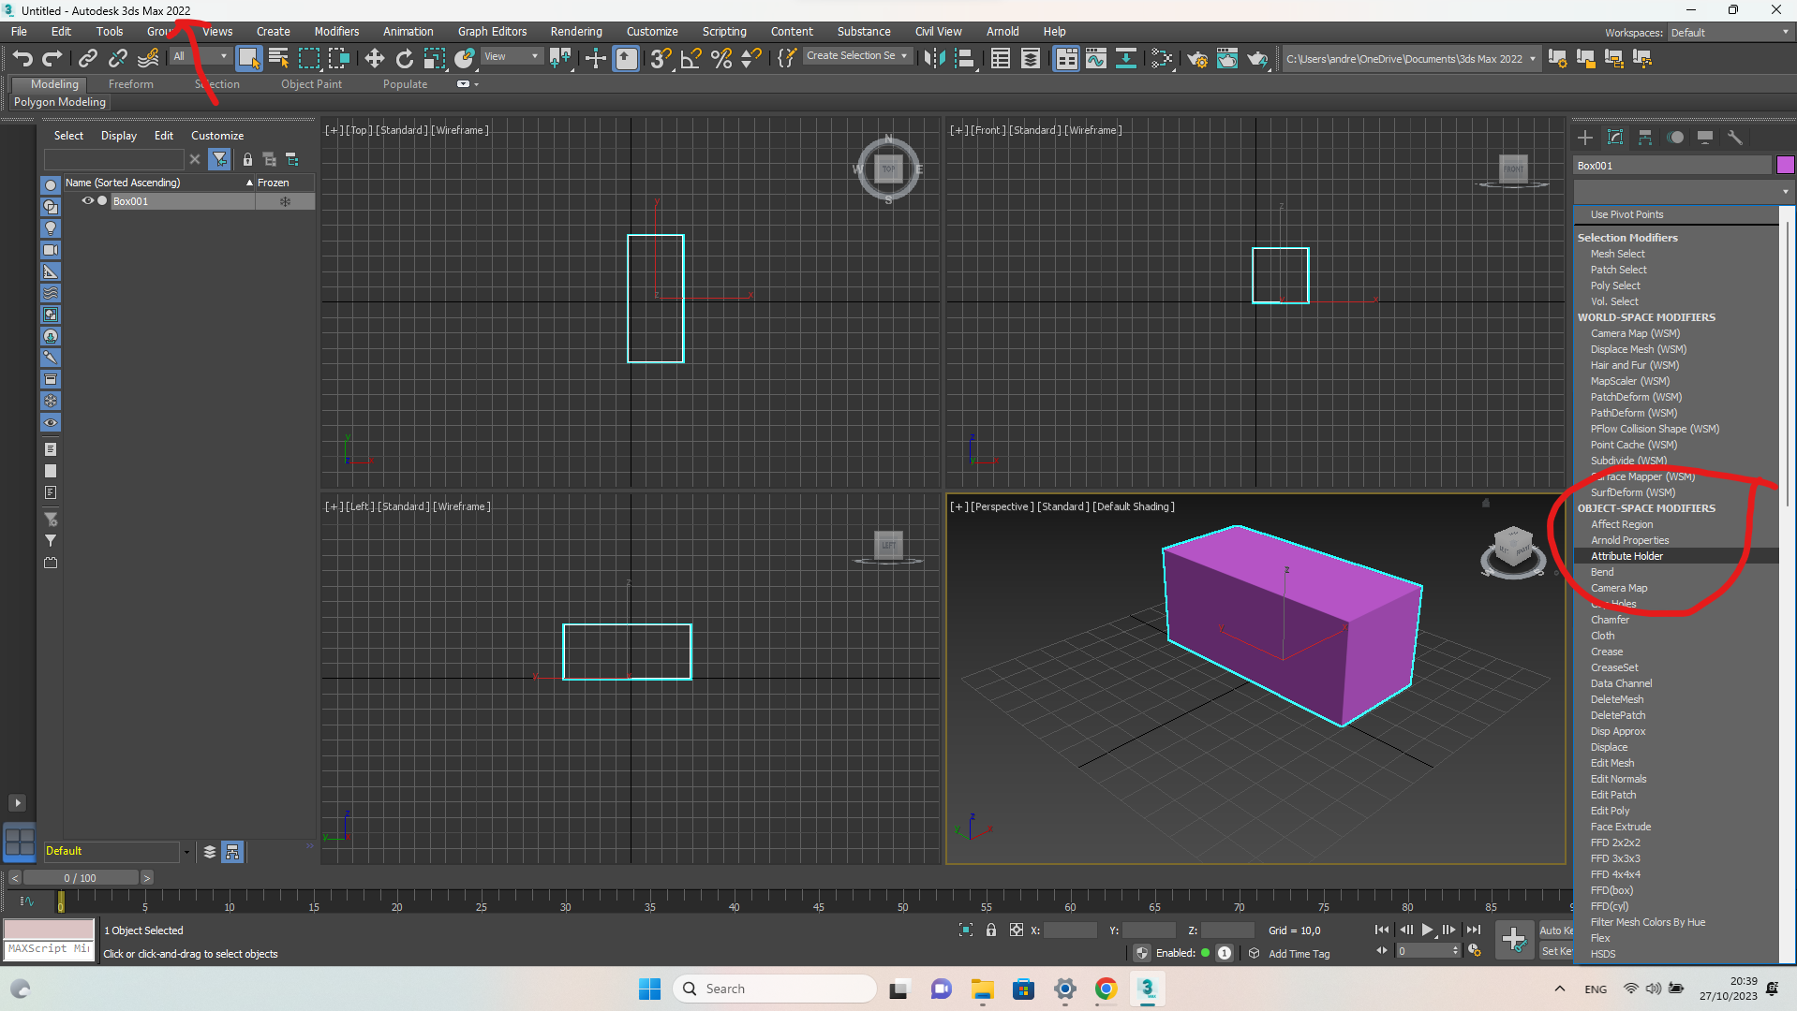Click the Mirror tool icon
Image resolution: width=1797 pixels, height=1011 pixels.
tap(933, 59)
